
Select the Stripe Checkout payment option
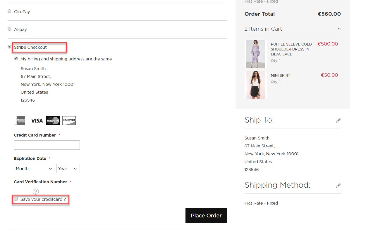click(9, 46)
